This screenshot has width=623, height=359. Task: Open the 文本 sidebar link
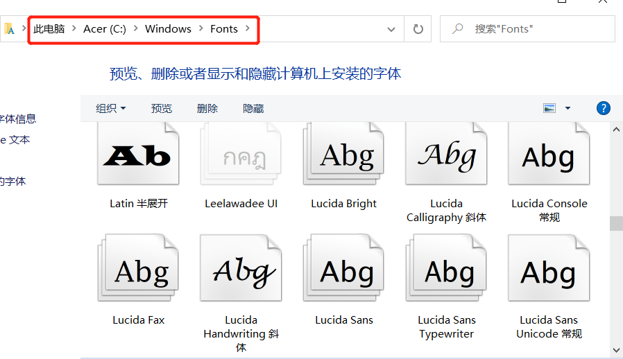(x=15, y=140)
